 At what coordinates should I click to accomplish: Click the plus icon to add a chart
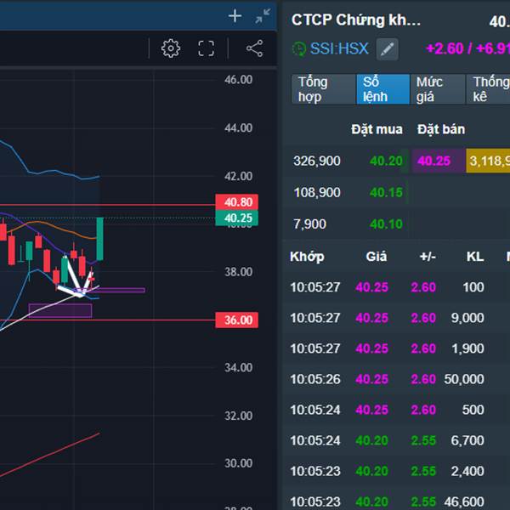[235, 16]
